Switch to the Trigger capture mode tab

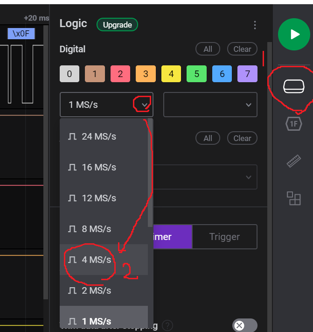click(224, 237)
